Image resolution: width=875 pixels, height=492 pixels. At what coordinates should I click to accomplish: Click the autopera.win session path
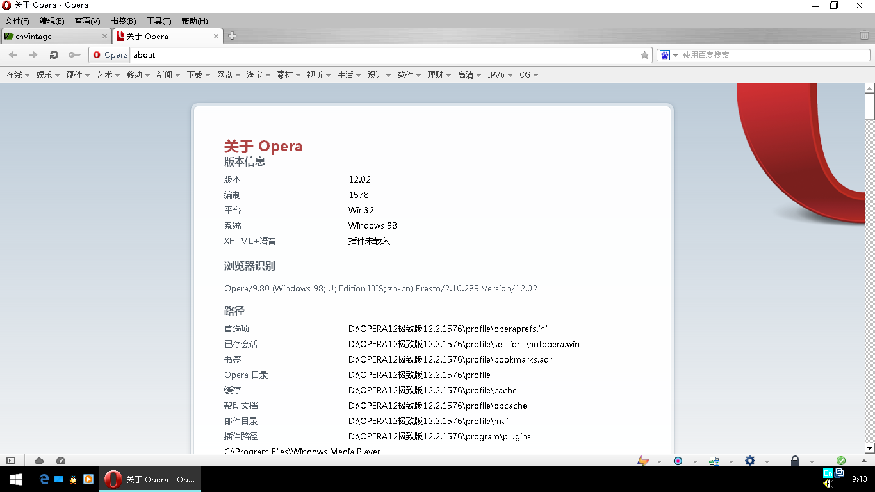(x=464, y=344)
